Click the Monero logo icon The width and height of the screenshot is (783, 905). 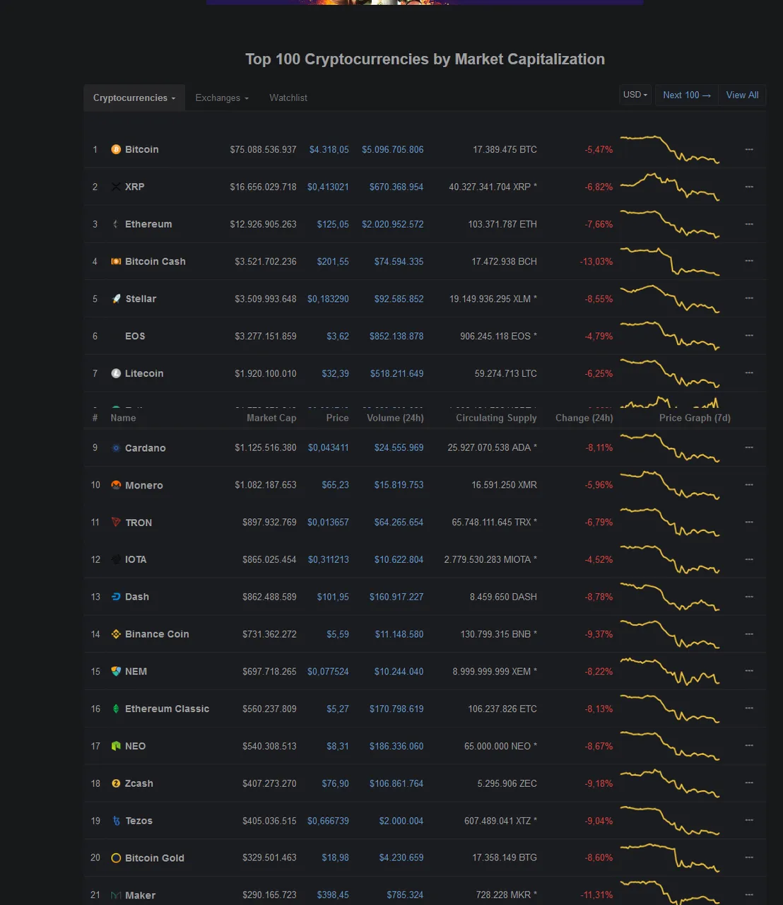(x=116, y=485)
